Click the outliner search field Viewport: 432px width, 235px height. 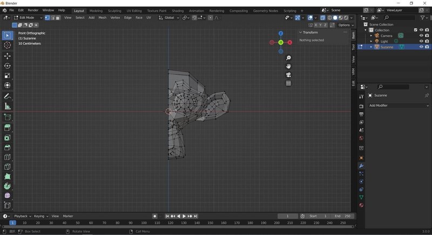pos(399,18)
